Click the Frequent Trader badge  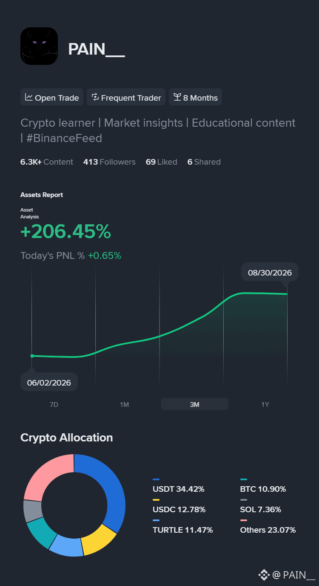click(x=126, y=97)
